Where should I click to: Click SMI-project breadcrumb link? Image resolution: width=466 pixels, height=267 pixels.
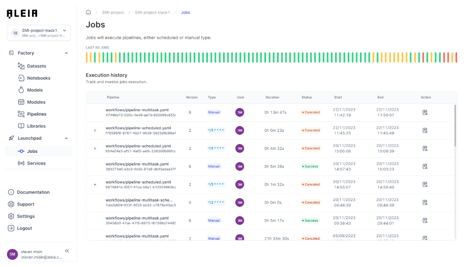pyautogui.click(x=113, y=13)
